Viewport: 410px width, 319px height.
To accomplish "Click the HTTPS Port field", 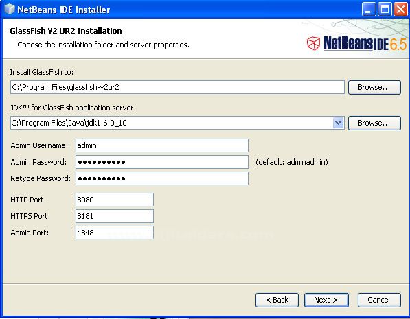I will 115,216.
